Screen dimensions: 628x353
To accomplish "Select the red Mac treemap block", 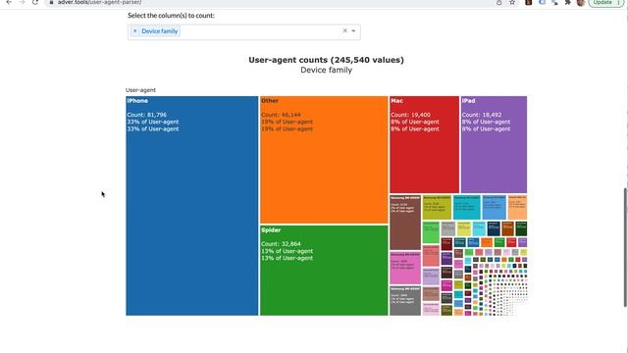I will 425,144.
